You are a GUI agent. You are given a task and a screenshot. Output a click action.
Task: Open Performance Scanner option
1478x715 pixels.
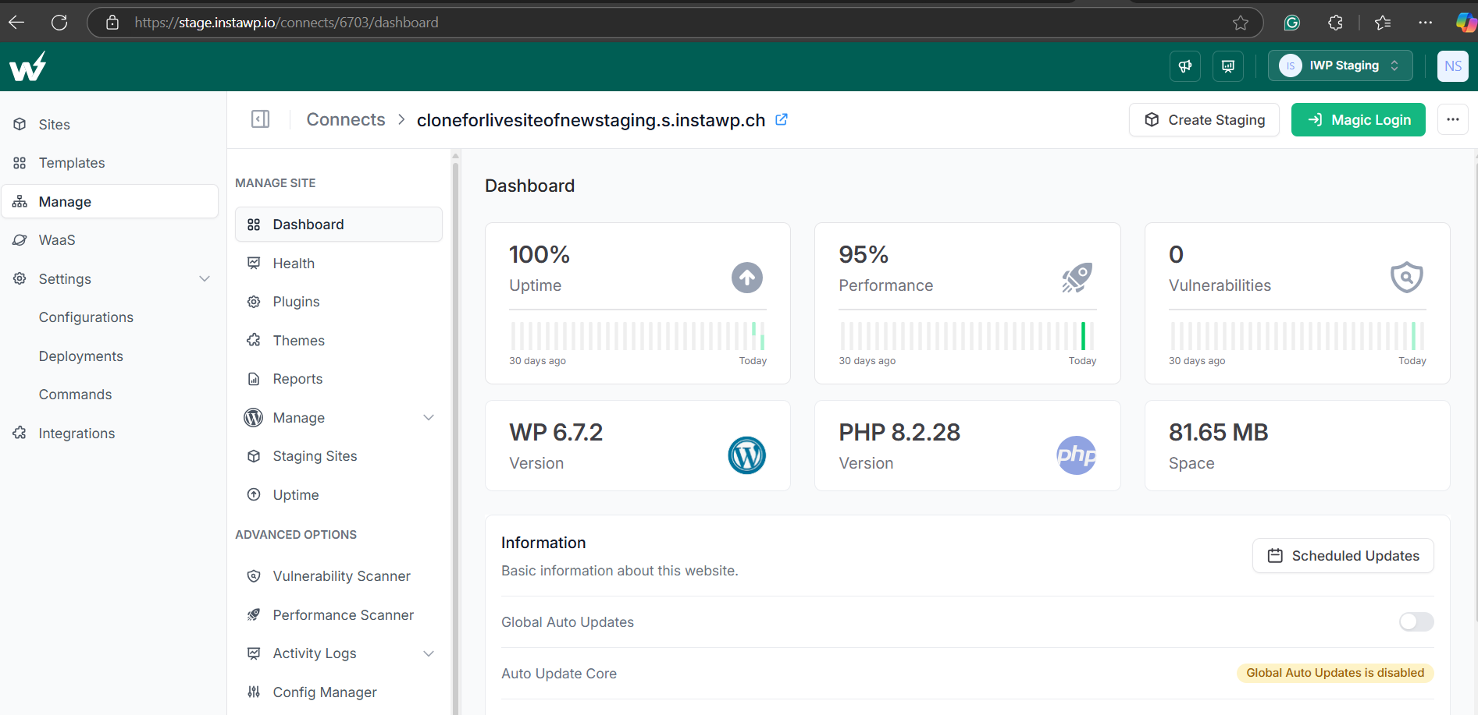click(x=339, y=615)
